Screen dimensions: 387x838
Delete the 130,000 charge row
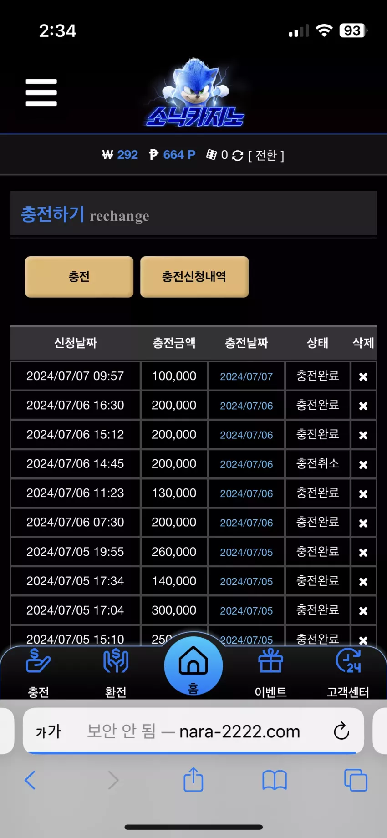point(363,494)
